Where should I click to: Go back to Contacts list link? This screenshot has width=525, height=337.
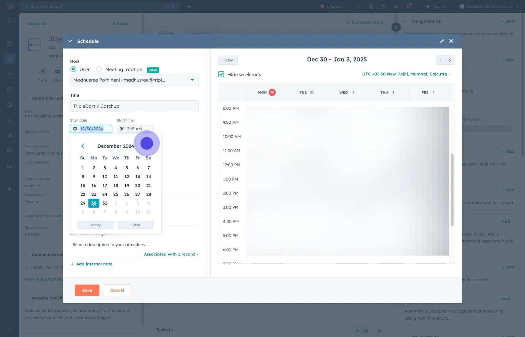pos(35,24)
